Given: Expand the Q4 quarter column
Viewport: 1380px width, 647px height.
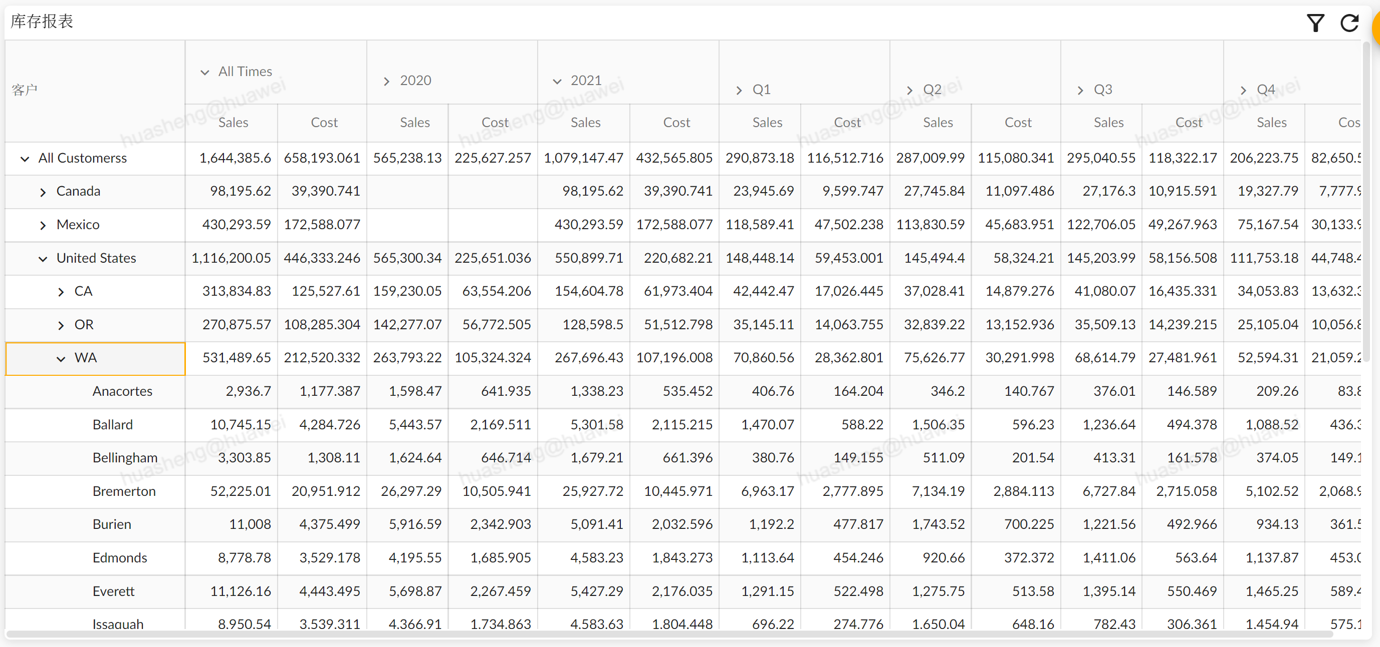Looking at the screenshot, I should [x=1243, y=91].
